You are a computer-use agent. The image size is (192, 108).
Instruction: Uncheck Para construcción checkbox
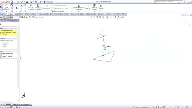pos(1,54)
